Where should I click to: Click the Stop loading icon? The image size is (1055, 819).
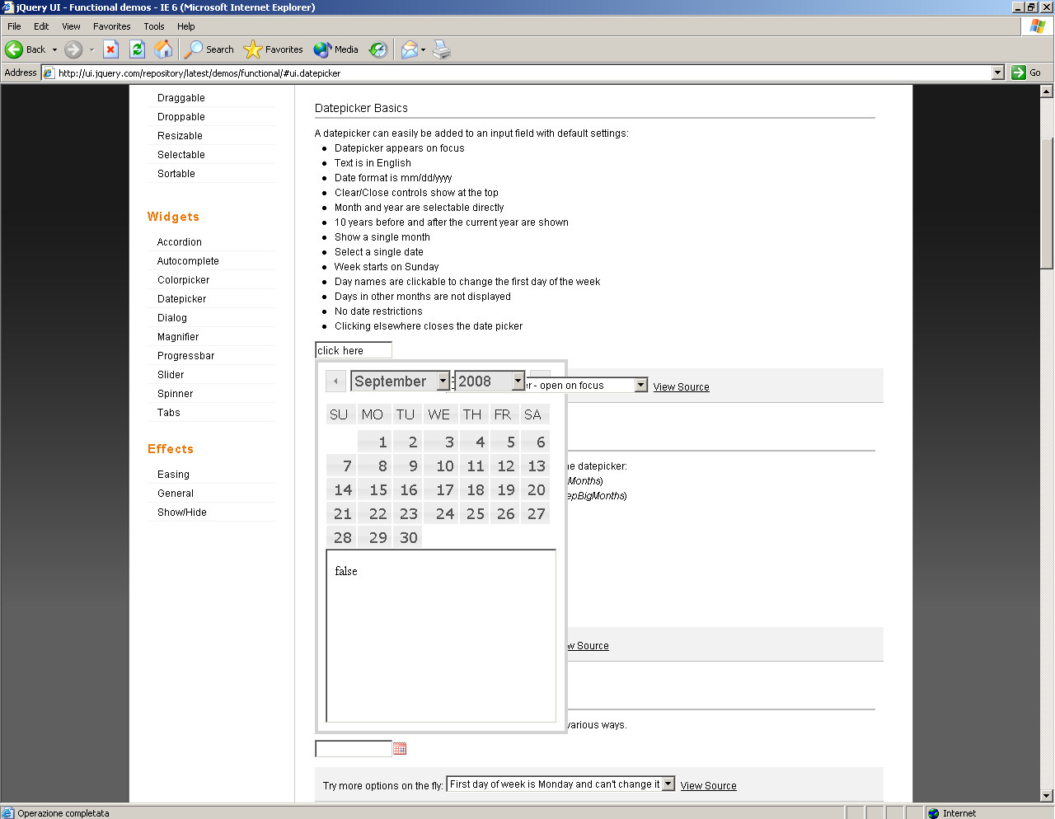110,49
